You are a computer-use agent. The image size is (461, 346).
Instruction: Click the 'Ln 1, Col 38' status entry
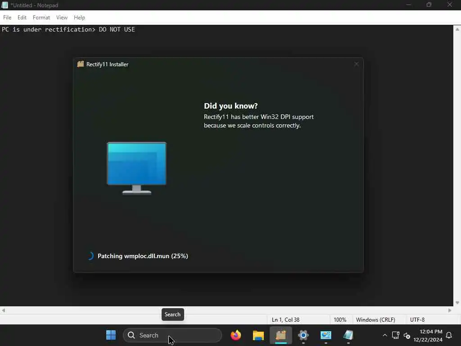click(x=285, y=320)
